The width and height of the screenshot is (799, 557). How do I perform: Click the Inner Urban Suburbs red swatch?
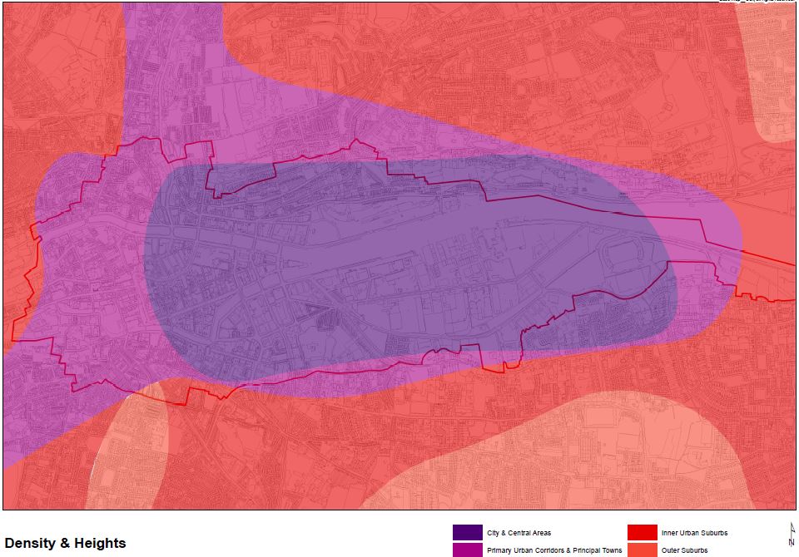click(642, 532)
